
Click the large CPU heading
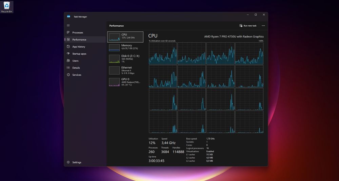click(x=153, y=36)
